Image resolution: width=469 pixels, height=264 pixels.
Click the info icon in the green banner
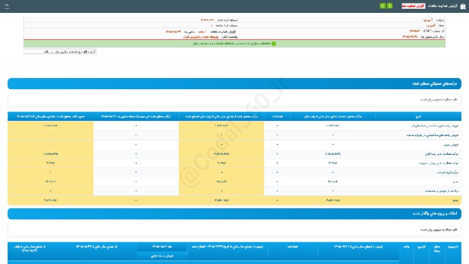[x=273, y=43]
